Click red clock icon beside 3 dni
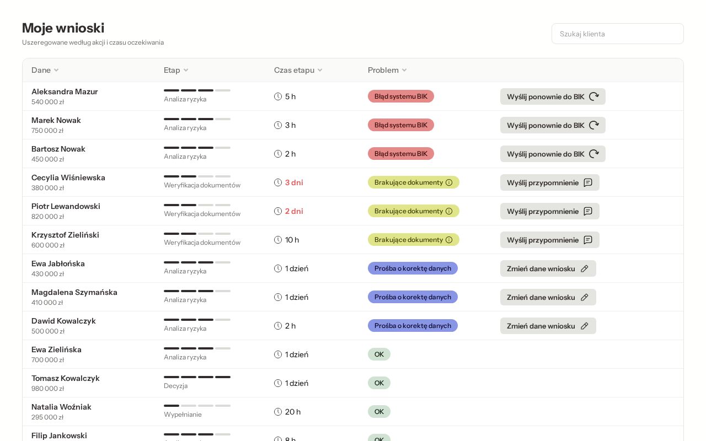Viewport: 706px width, 441px height. (278, 182)
